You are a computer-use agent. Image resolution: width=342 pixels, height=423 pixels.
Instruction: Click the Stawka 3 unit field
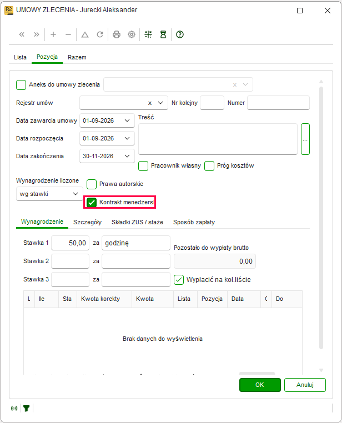point(136,279)
